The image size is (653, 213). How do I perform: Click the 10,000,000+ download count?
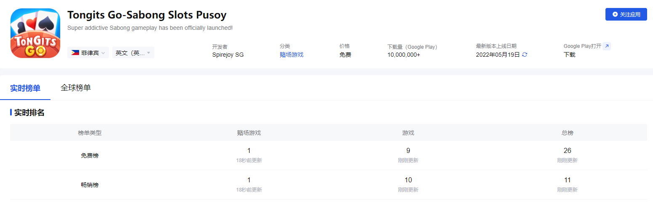pyautogui.click(x=404, y=55)
